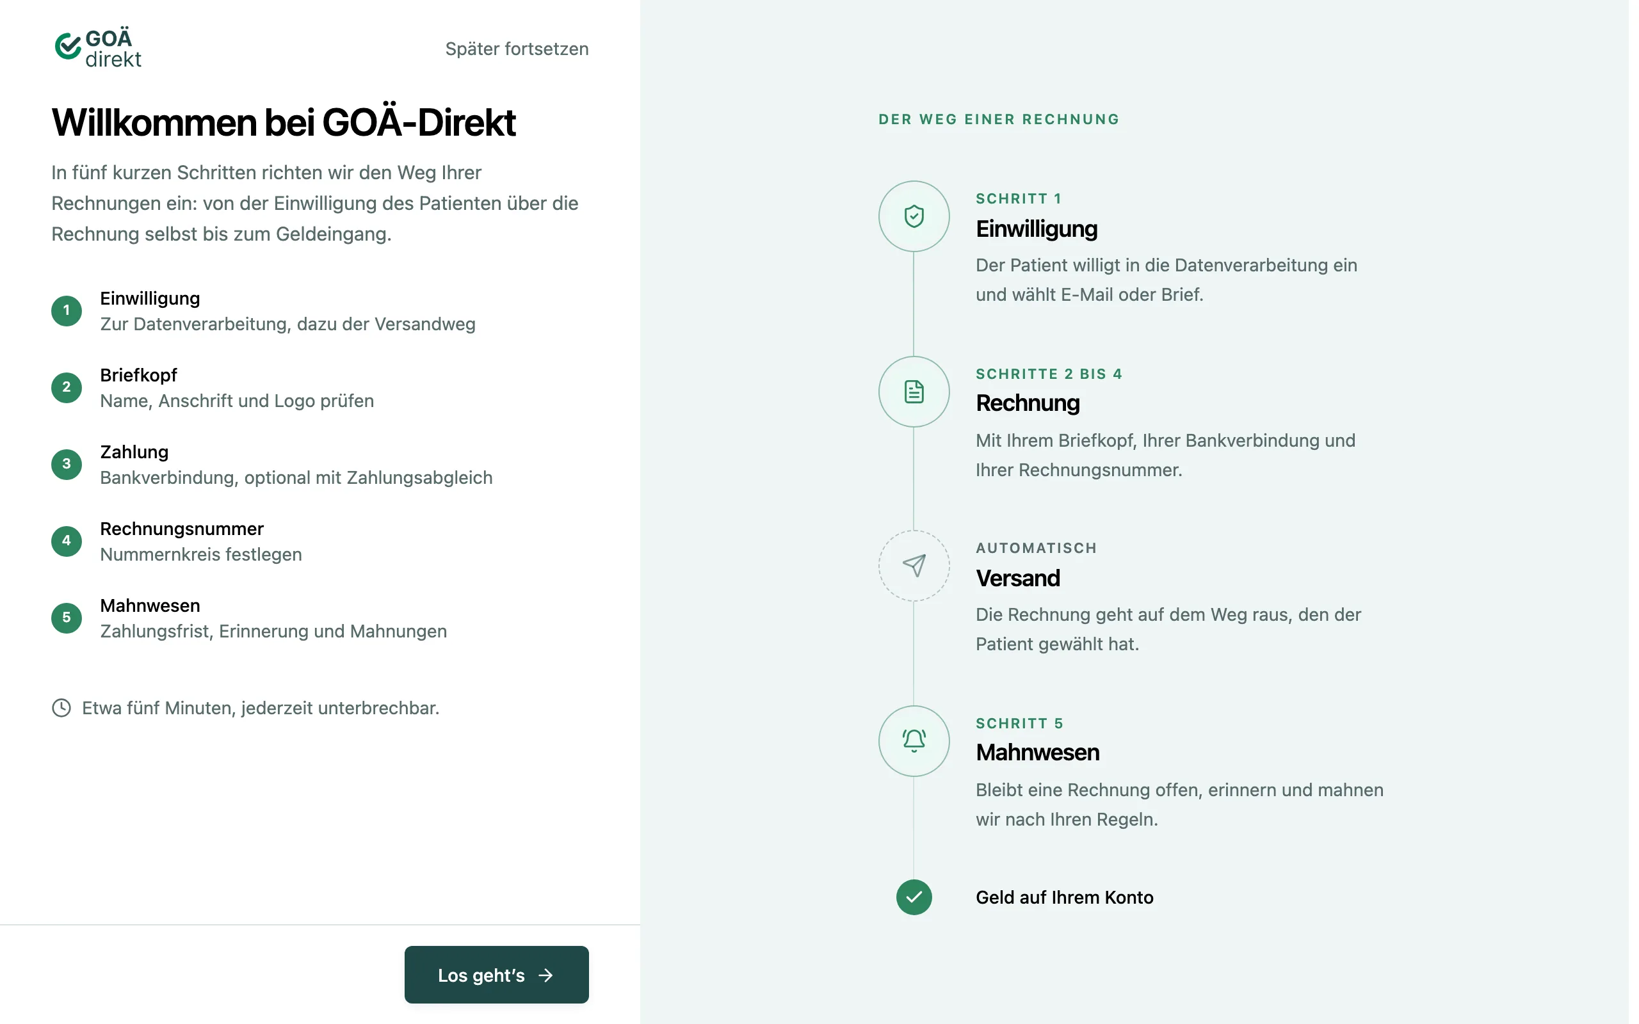Click the Versand heading in timeline
The image size is (1639, 1024).
pyautogui.click(x=1017, y=578)
